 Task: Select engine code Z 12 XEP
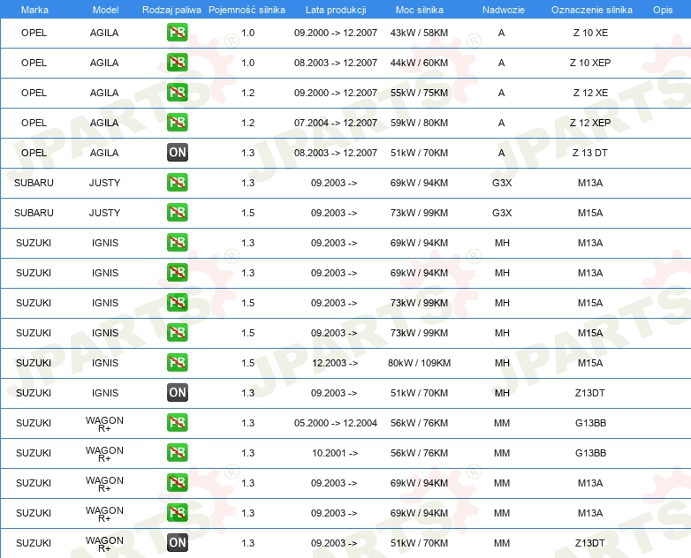(x=590, y=123)
